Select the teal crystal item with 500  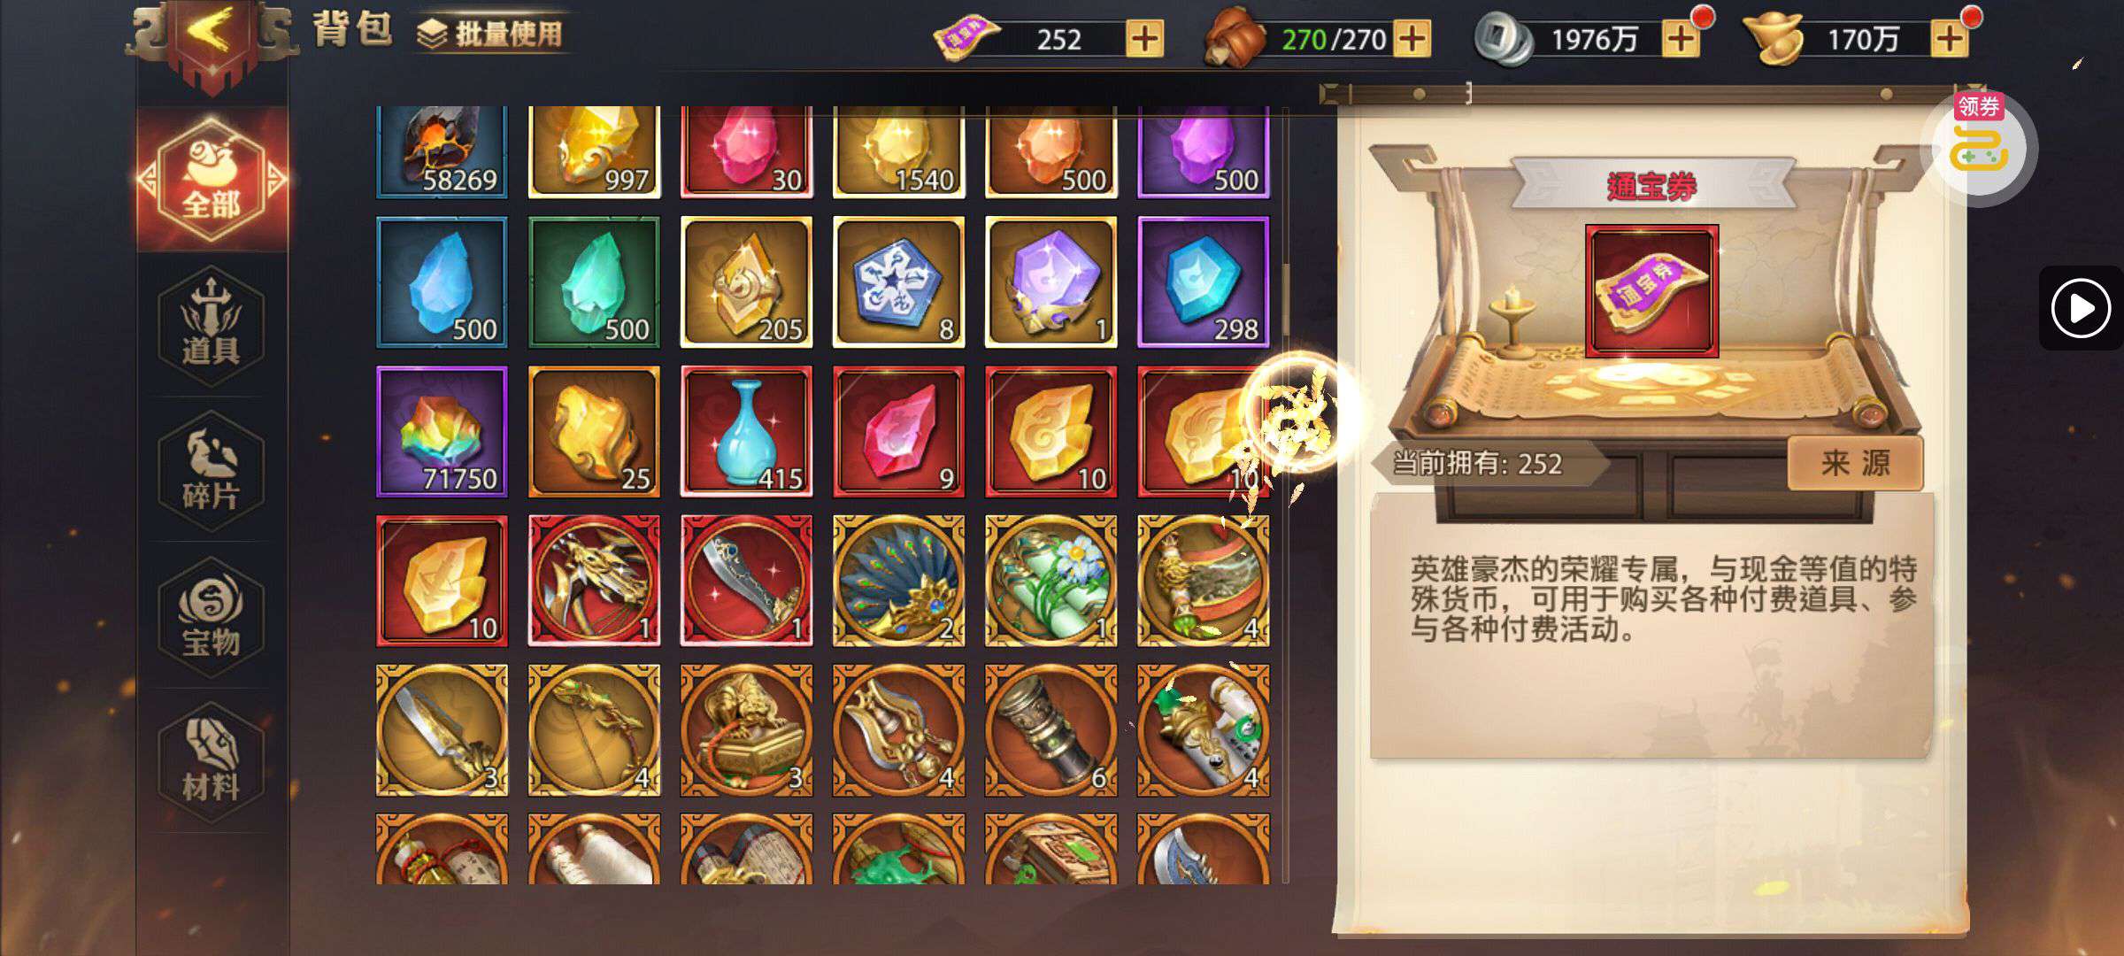pyautogui.click(x=594, y=282)
